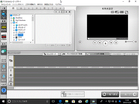Jump to the start of the movie preview

pyautogui.click(x=95, y=43)
